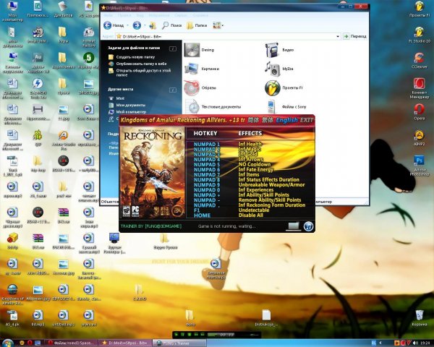434x347 pixels.
Task: Click the Reckoning game cover art in the trainer
Action: [x=153, y=172]
